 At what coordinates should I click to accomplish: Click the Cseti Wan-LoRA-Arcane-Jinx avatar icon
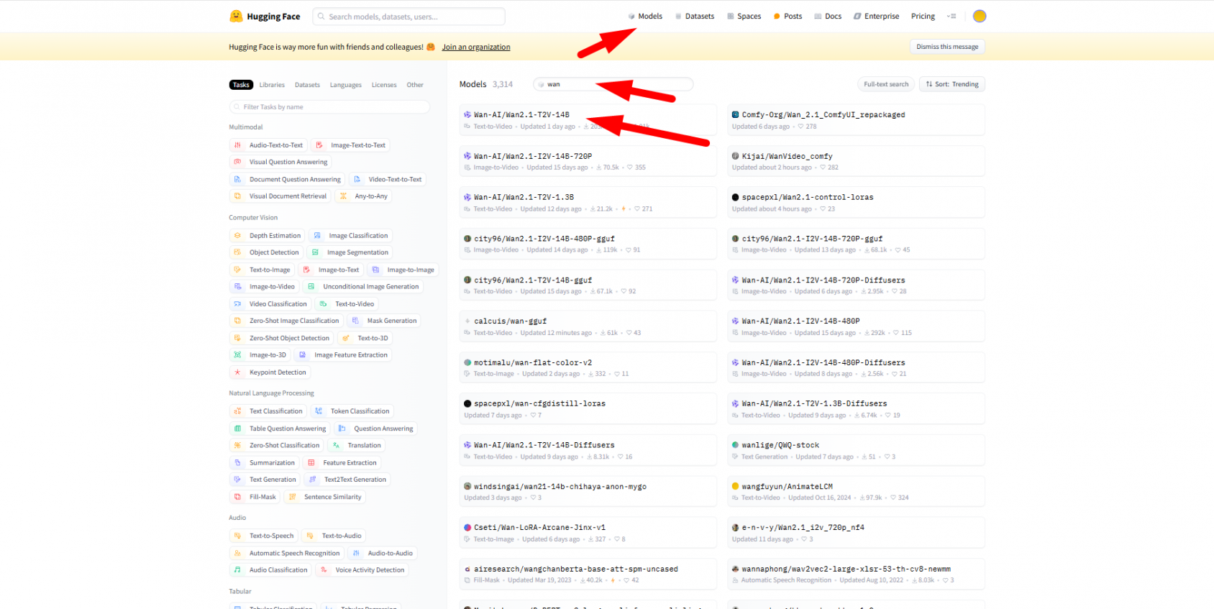(x=467, y=528)
